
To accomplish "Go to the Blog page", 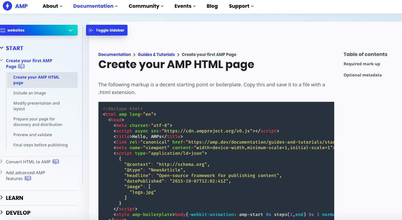I will tap(212, 6).
